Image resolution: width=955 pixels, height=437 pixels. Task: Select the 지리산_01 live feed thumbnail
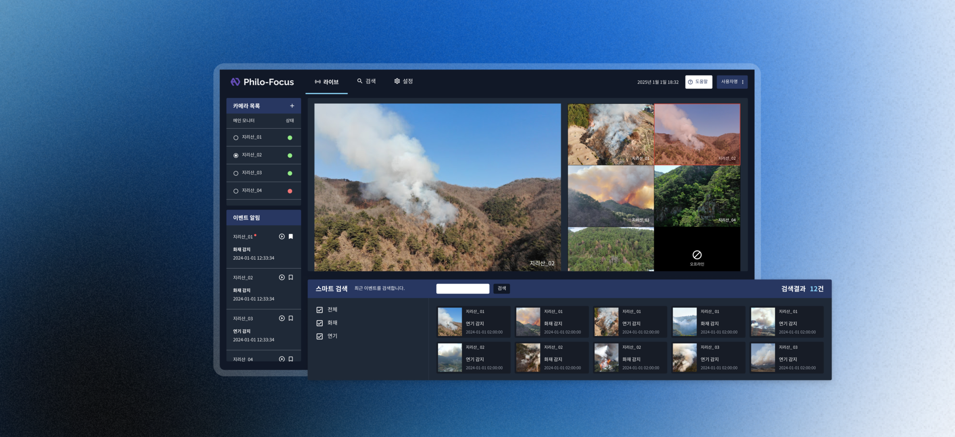click(x=611, y=134)
